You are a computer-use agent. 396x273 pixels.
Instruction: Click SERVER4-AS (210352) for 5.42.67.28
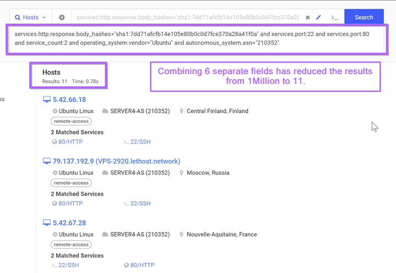(x=140, y=235)
